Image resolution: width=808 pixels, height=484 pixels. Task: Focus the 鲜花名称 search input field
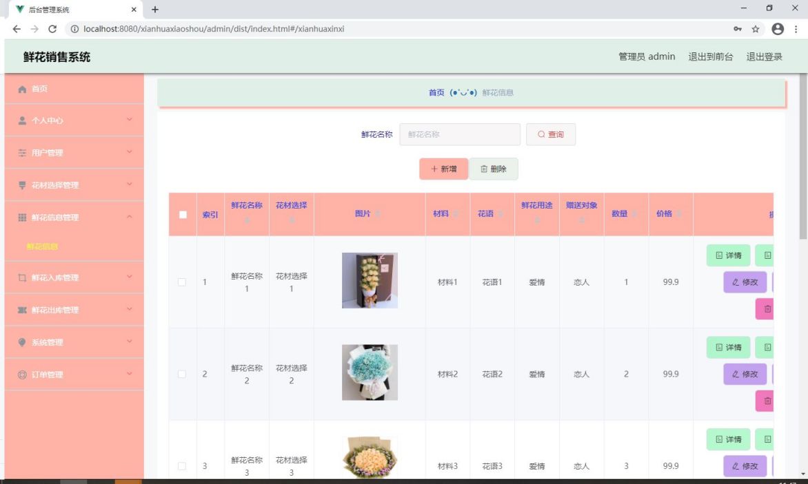[460, 134]
